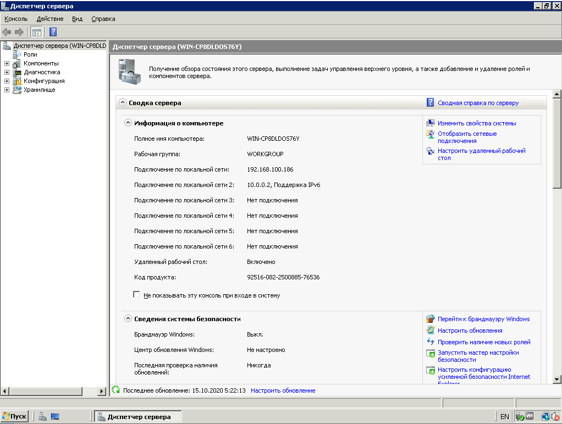Click the Конфигурация tree icon
This screenshot has height=424, width=562.
[17, 81]
